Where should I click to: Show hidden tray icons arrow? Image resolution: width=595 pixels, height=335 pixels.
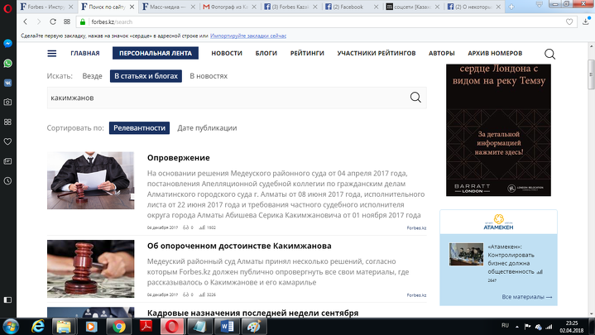click(517, 326)
